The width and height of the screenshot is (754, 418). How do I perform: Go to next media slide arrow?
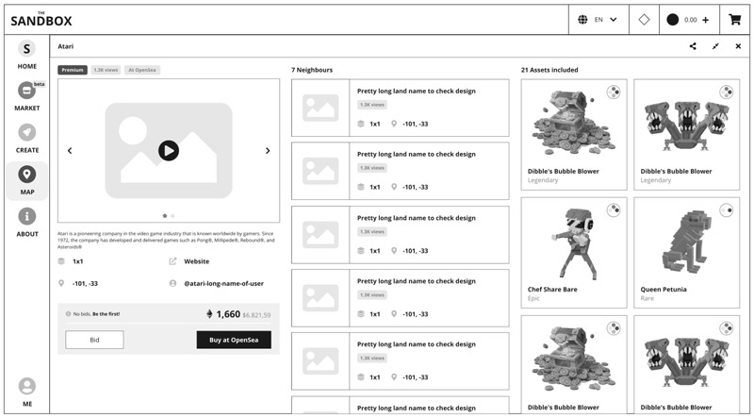tap(268, 151)
